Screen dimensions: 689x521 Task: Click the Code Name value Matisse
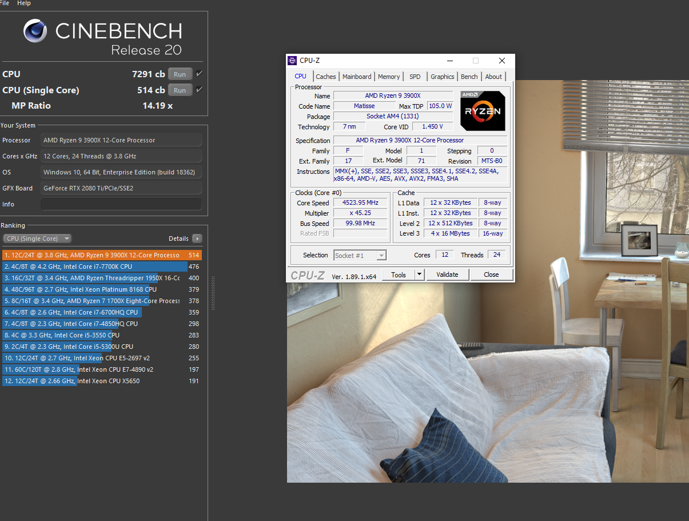364,106
